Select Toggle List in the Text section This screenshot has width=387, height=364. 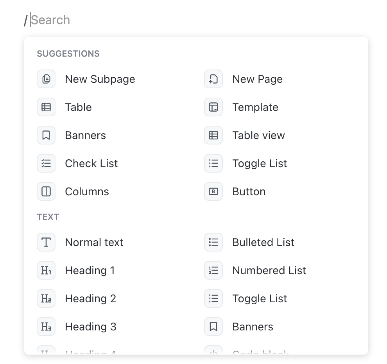[260, 299]
